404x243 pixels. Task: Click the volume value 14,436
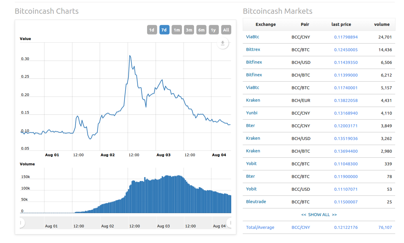385,50
